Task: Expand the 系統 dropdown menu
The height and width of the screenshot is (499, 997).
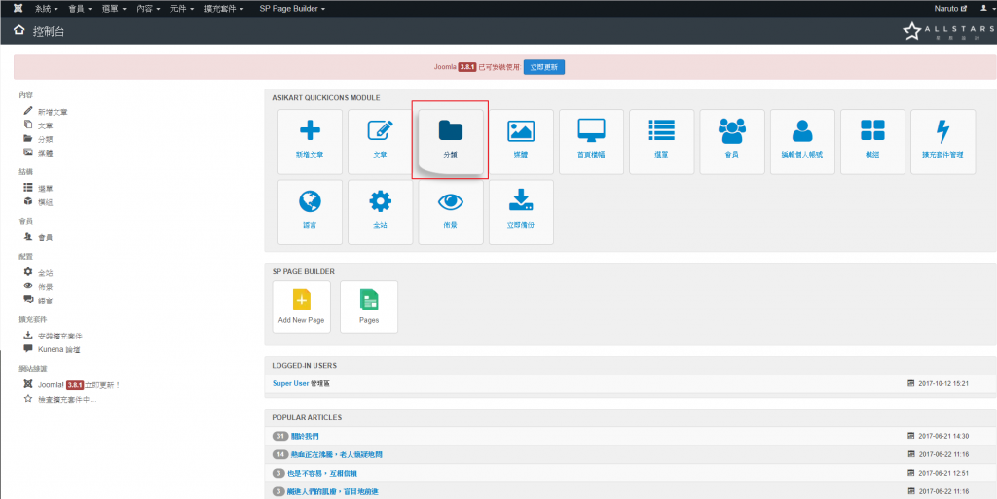Action: (x=46, y=8)
